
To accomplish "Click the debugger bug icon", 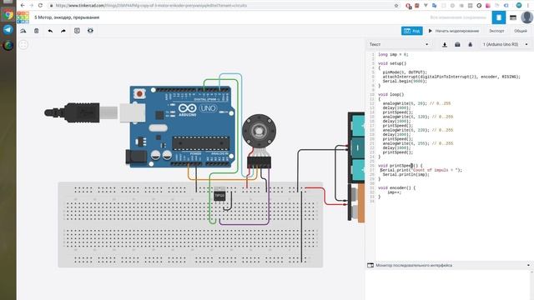I will [x=471, y=44].
